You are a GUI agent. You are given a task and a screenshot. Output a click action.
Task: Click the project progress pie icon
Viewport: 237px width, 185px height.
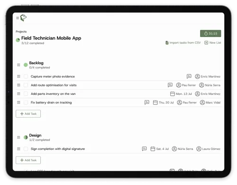[18, 40]
